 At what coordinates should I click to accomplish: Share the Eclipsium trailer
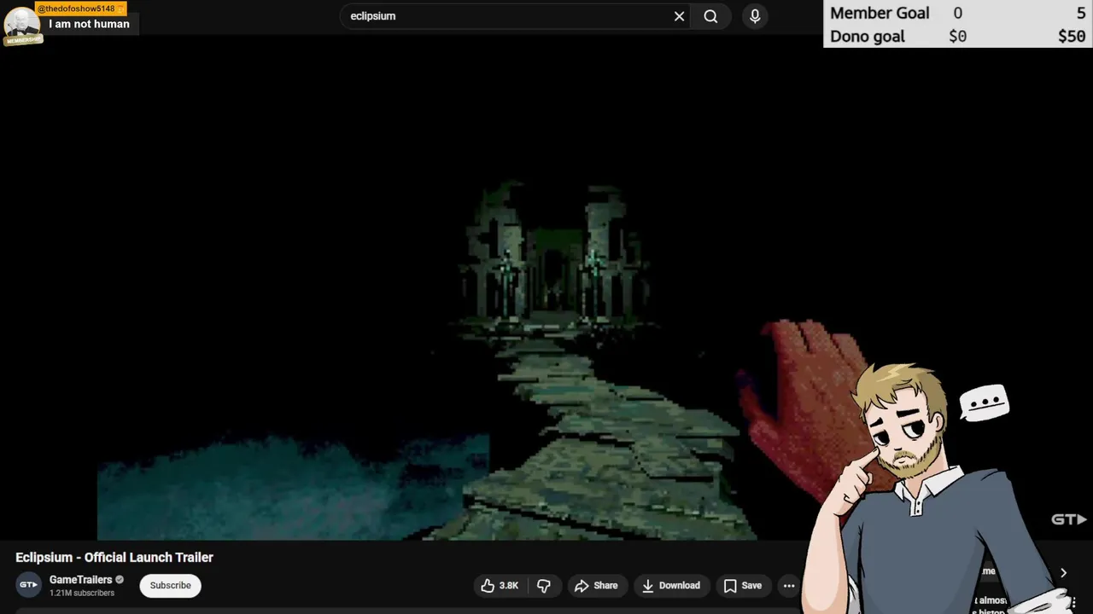(x=596, y=586)
